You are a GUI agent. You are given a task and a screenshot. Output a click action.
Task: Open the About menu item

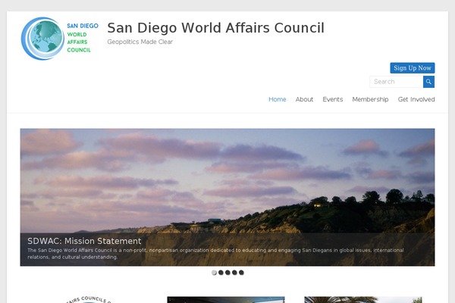(304, 99)
